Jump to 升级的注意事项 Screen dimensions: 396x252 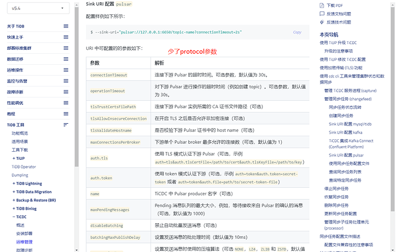tap(339, 51)
